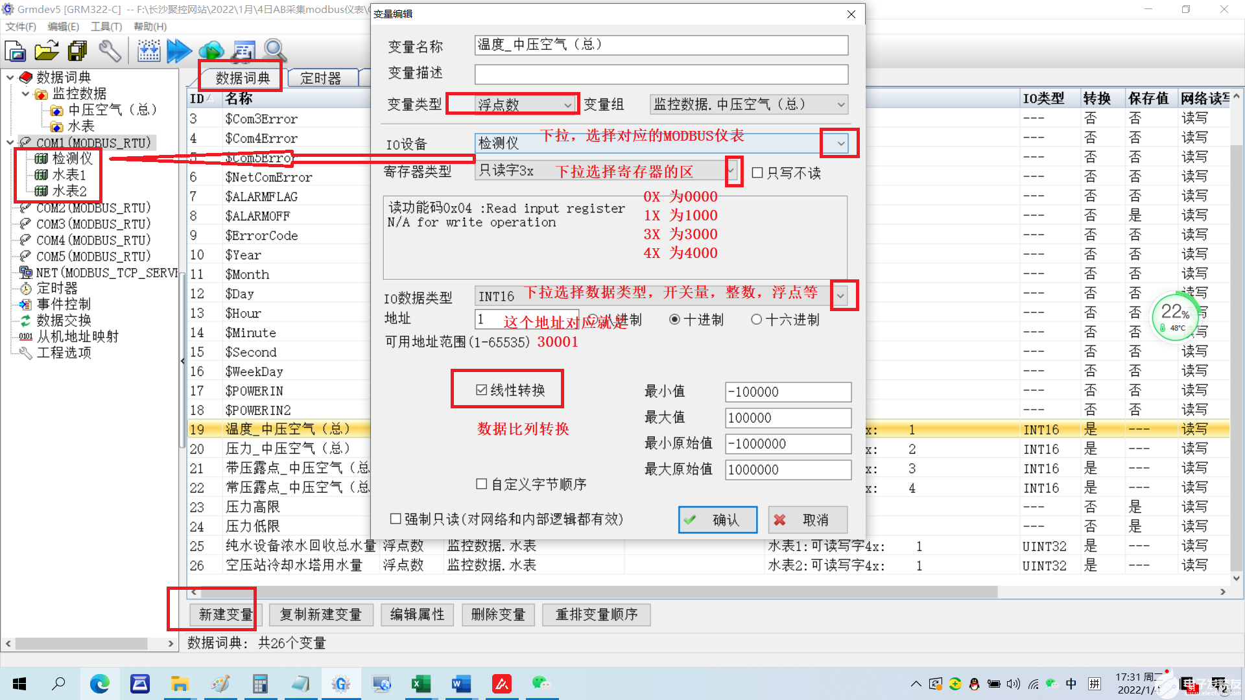Click the open project folder icon
1245x700 pixels.
[47, 51]
